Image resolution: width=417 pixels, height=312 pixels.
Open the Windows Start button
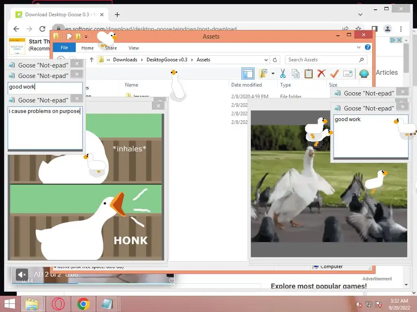[10, 304]
